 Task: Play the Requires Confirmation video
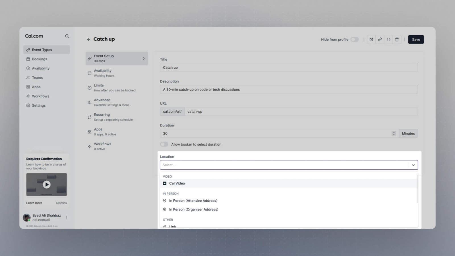click(47, 185)
